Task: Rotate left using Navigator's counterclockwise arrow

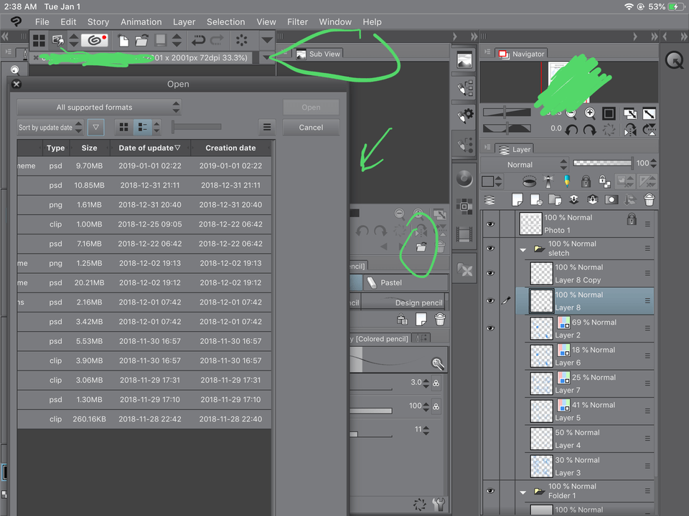Action: coord(571,130)
